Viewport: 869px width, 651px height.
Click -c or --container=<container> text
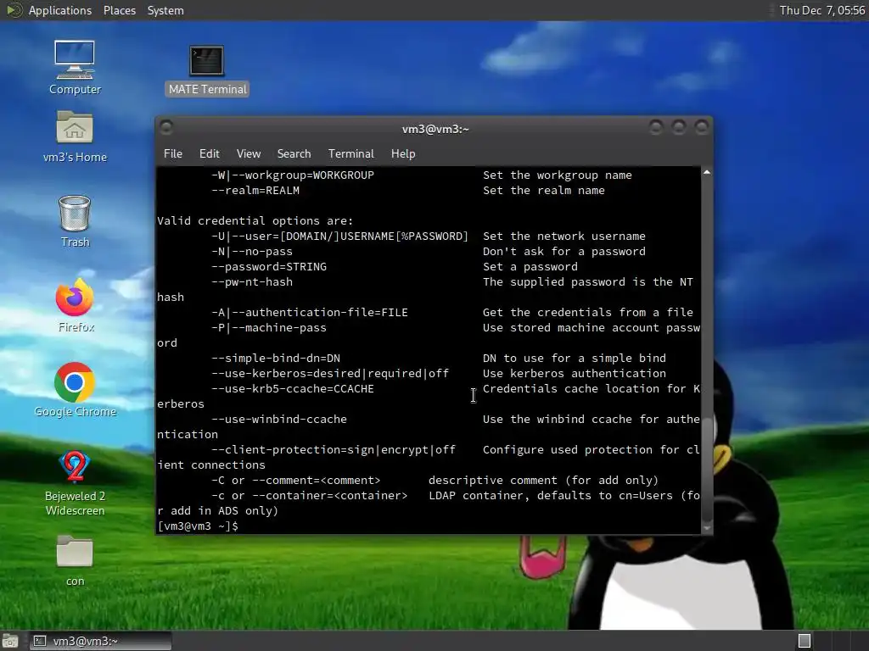coord(309,495)
